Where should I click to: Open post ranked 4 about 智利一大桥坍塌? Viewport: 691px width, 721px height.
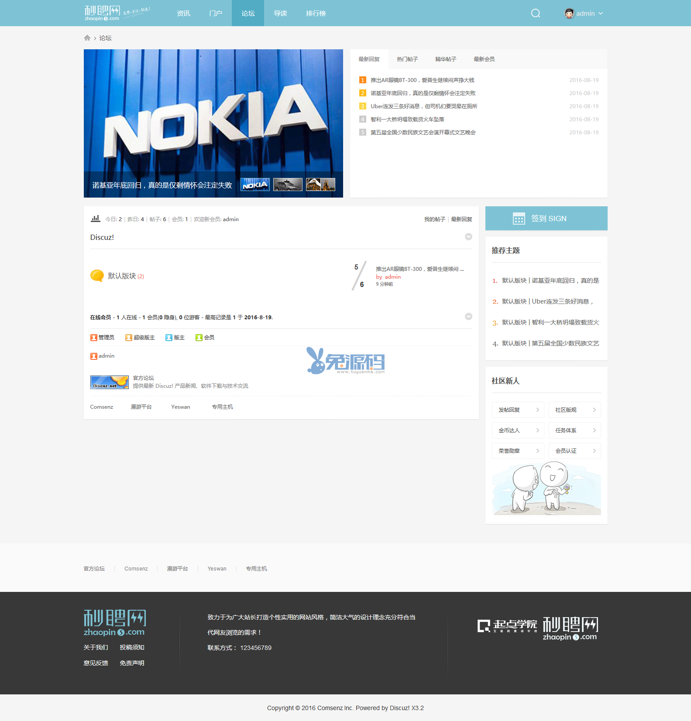coord(407,120)
